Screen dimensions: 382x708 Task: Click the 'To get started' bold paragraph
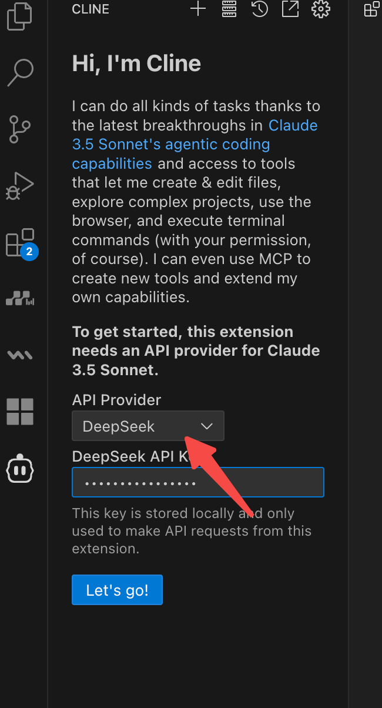pos(196,350)
